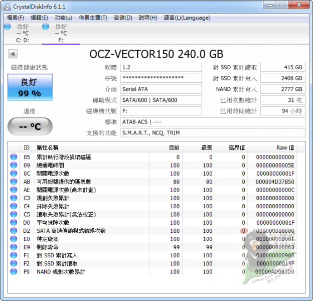Image resolution: width=313 pixels, height=301 pixels.
Task: Select the 總通電時間 attribute row
Action: point(152,165)
